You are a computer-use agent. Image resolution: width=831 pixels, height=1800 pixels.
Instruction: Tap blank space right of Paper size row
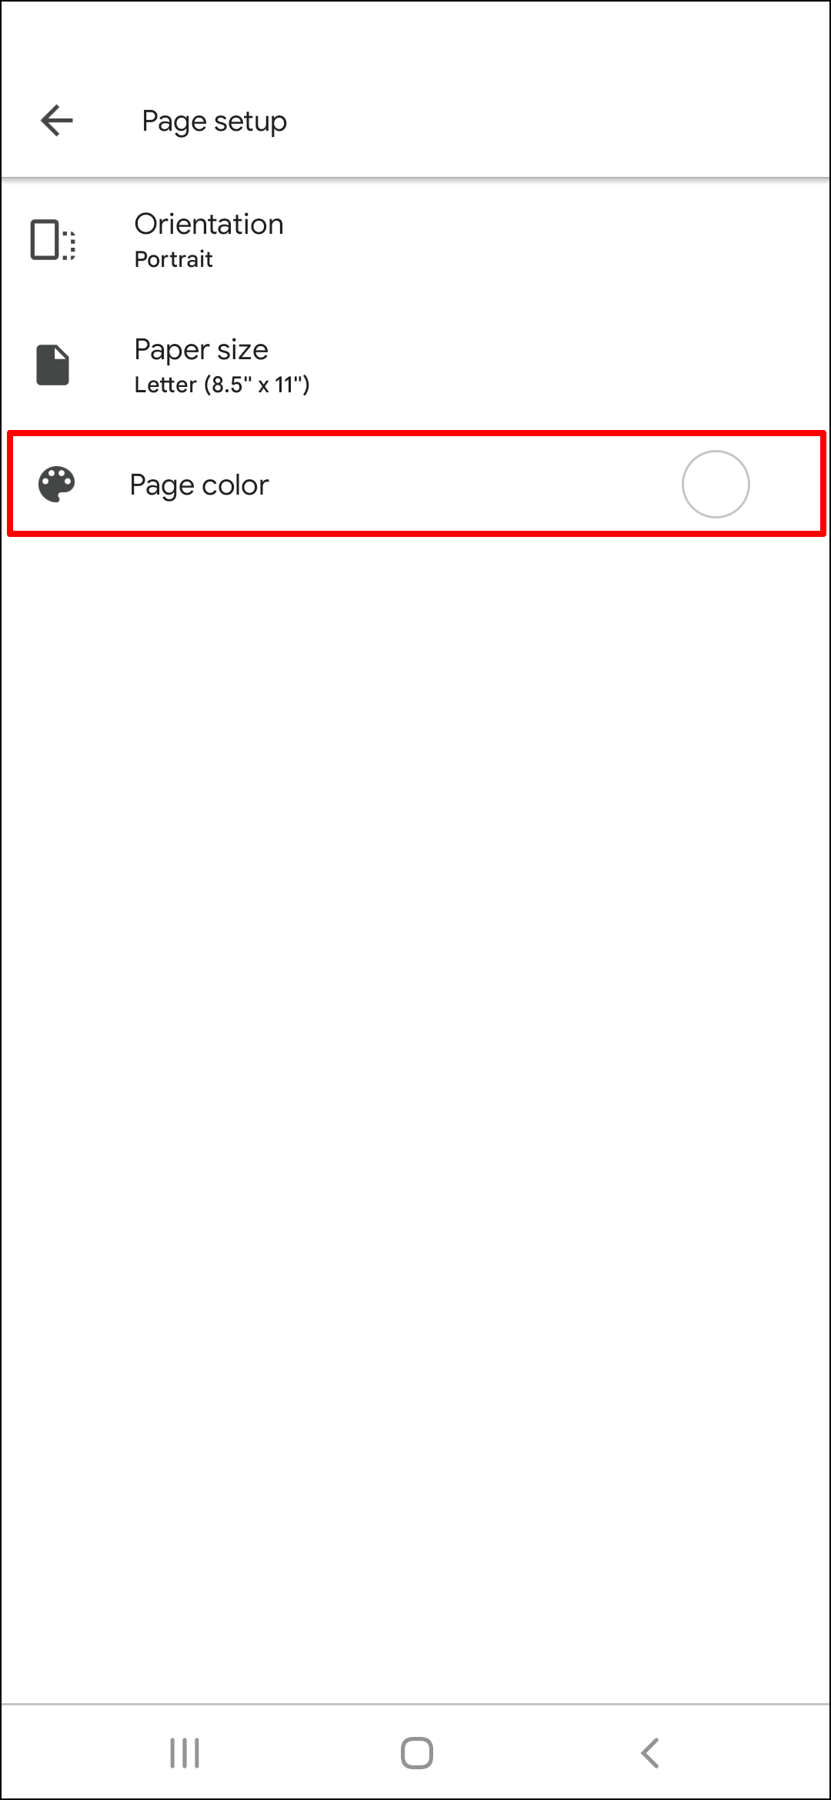pos(569,365)
